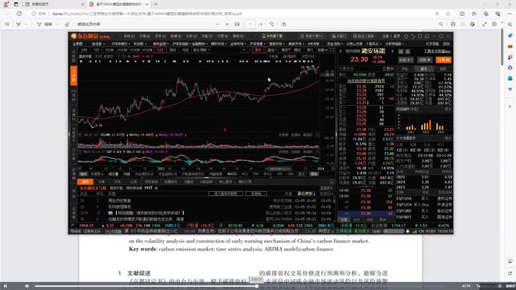
Task: Select the 周线 weekly chart period
Action: 173,50
